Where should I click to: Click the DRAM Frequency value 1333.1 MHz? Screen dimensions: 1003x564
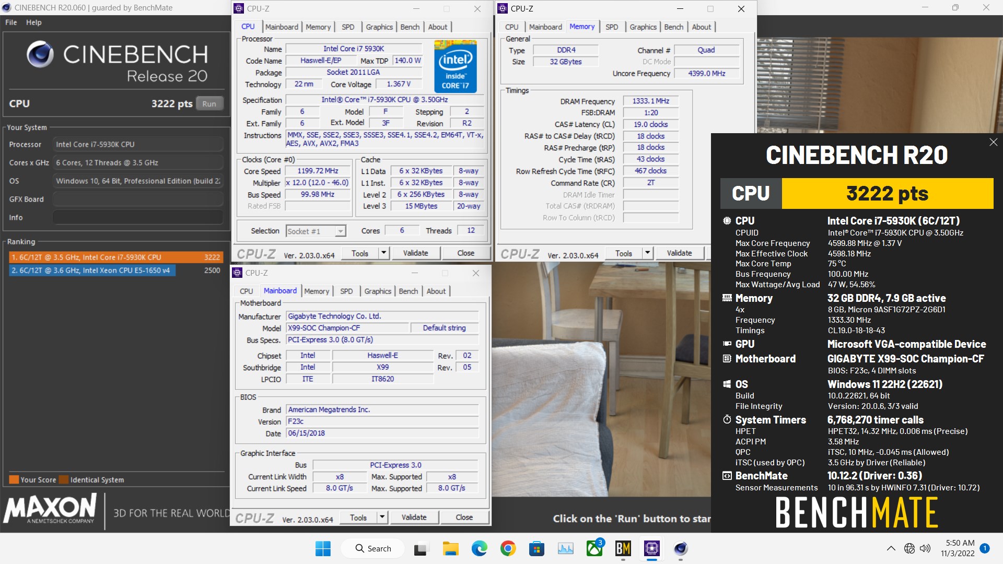coord(650,101)
